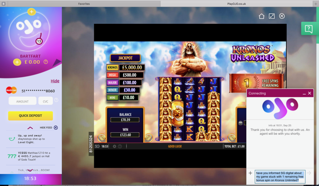This screenshot has height=186, width=319.
Task: Click the yellow plus beside £0.00 balance
Action: pyautogui.click(x=17, y=62)
